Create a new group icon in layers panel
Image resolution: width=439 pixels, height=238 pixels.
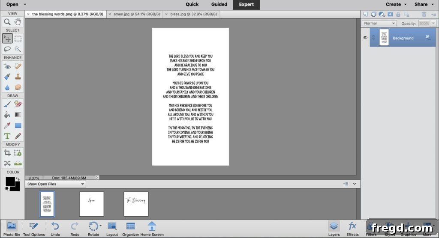pos(373,14)
